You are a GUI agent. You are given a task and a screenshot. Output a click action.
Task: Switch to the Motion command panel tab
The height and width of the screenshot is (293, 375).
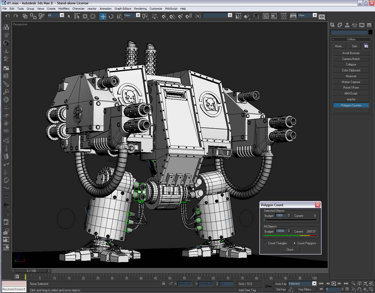(x=355, y=25)
